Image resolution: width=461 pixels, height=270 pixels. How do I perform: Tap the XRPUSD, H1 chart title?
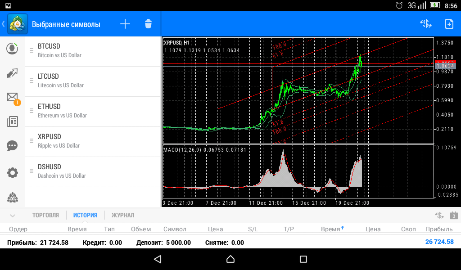click(176, 43)
